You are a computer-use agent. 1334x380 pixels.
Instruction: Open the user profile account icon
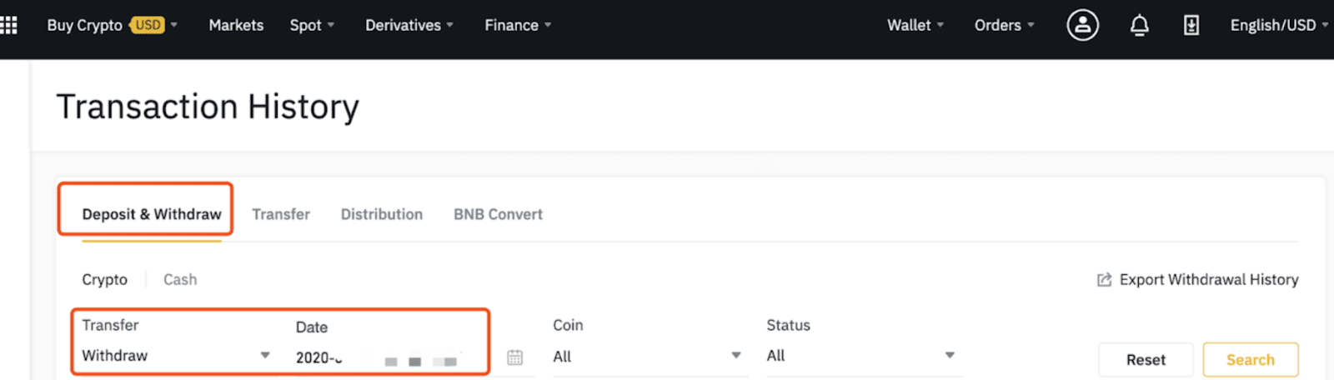[x=1082, y=25]
